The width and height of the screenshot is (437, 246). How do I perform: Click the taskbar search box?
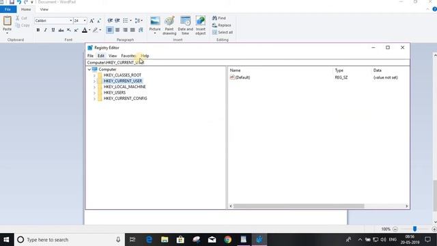(70, 240)
